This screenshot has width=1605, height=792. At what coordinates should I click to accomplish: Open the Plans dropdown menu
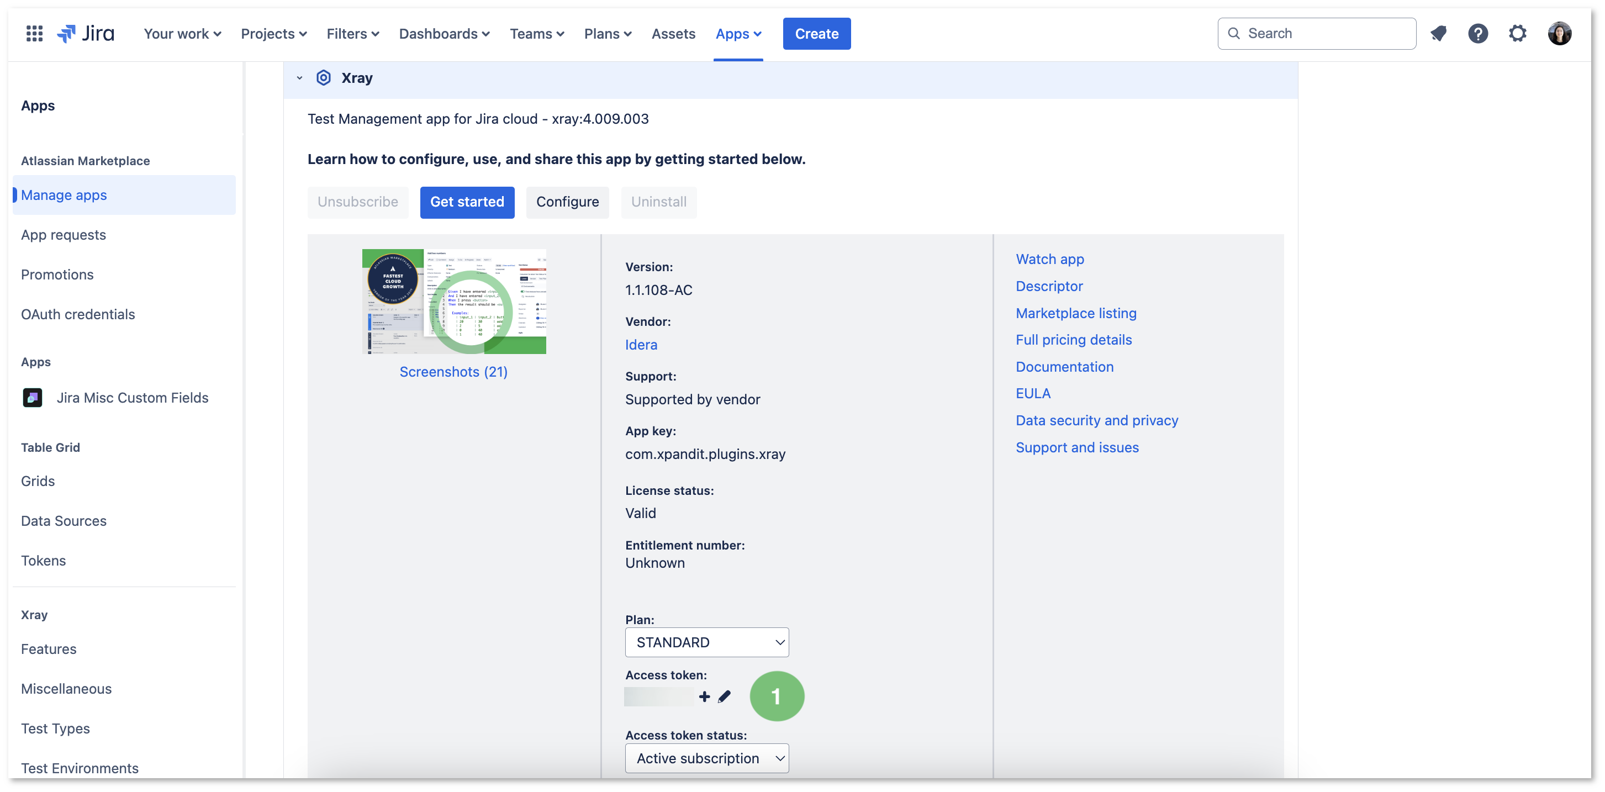608,34
